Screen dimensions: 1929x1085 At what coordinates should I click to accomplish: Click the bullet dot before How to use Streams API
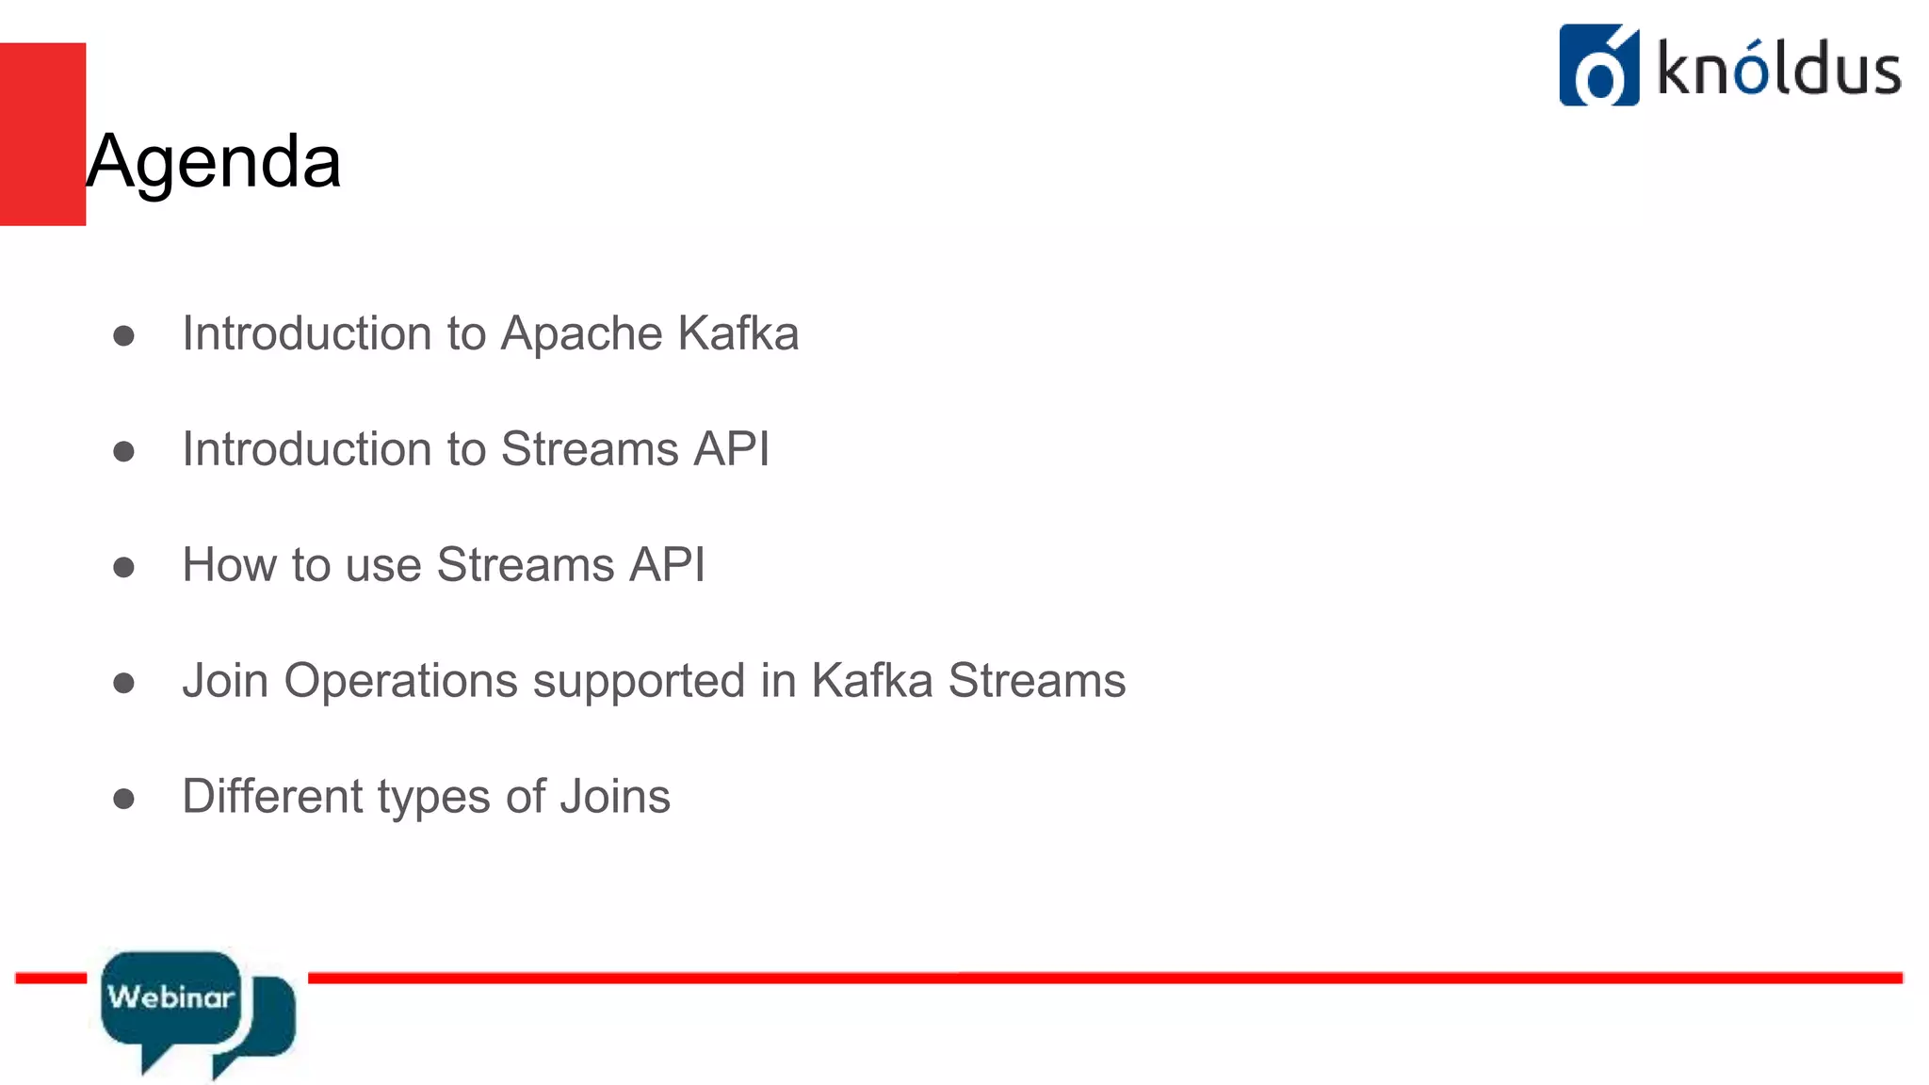123,568
